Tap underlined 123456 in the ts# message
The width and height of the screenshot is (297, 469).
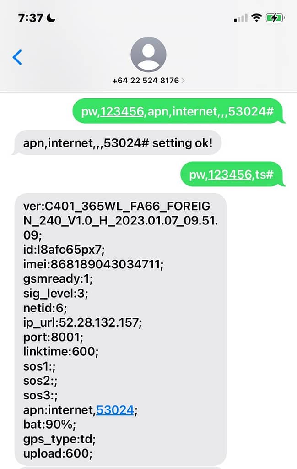tap(230, 175)
